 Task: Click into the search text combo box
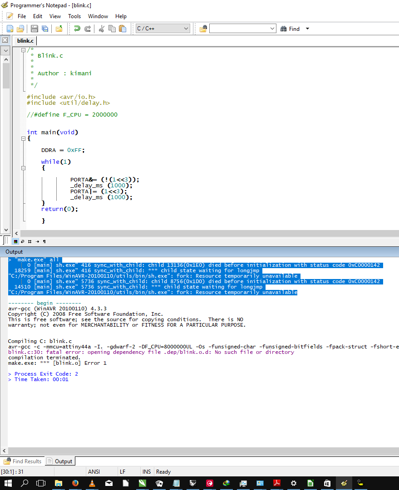click(x=239, y=29)
